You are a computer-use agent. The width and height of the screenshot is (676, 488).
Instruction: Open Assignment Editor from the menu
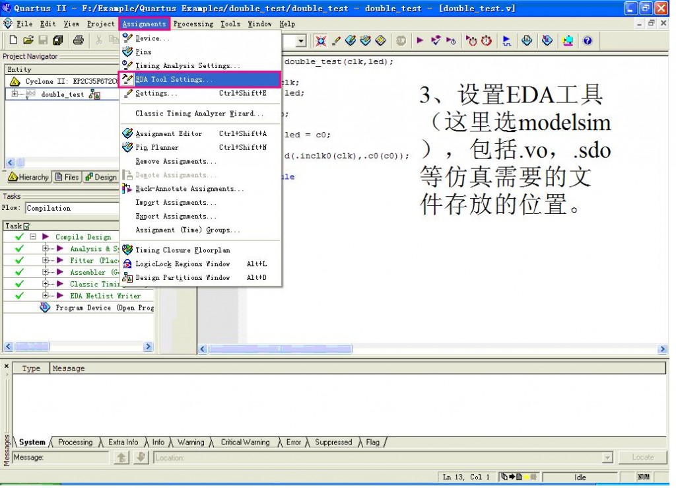(x=201, y=135)
